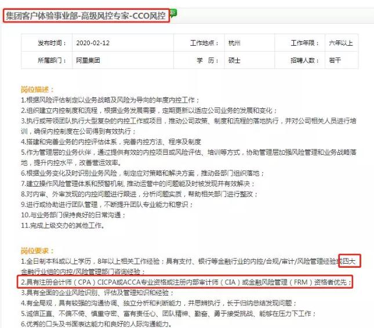Click the 杭州 work location value
The height and width of the screenshot is (328, 374).
234,43
